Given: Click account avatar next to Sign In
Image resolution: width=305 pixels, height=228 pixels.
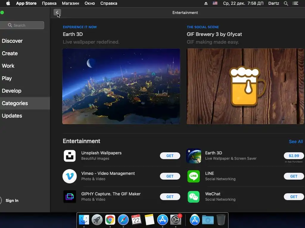Looking at the screenshot, I should 1,200.
